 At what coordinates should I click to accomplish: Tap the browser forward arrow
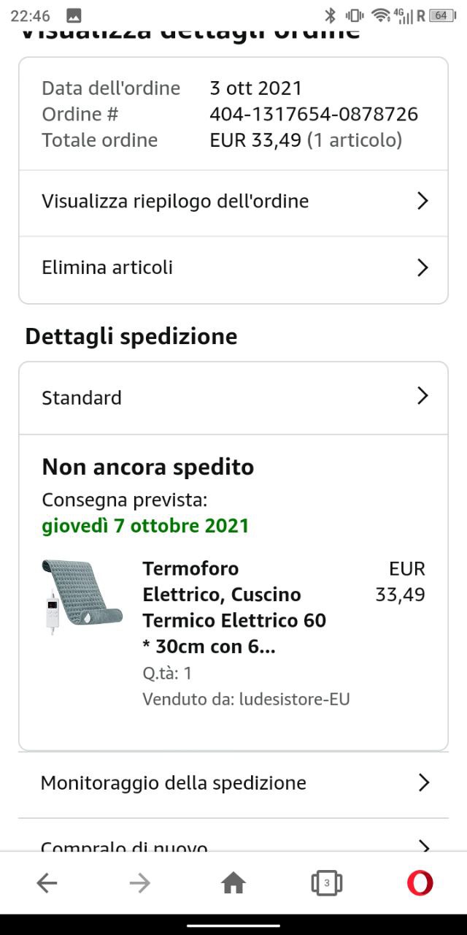coord(139,883)
